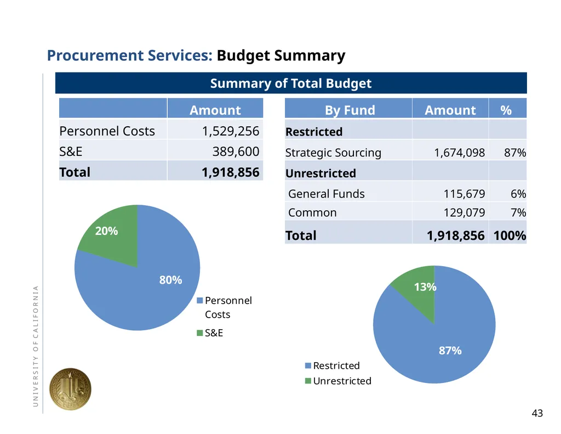The image size is (561, 434).
Task: Click the blue Restricted legend swatch
Action: (308, 365)
